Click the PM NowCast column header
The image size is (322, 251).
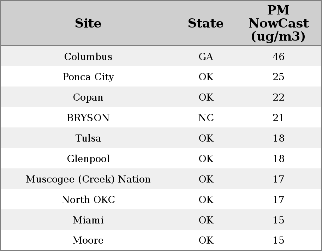[278, 23]
